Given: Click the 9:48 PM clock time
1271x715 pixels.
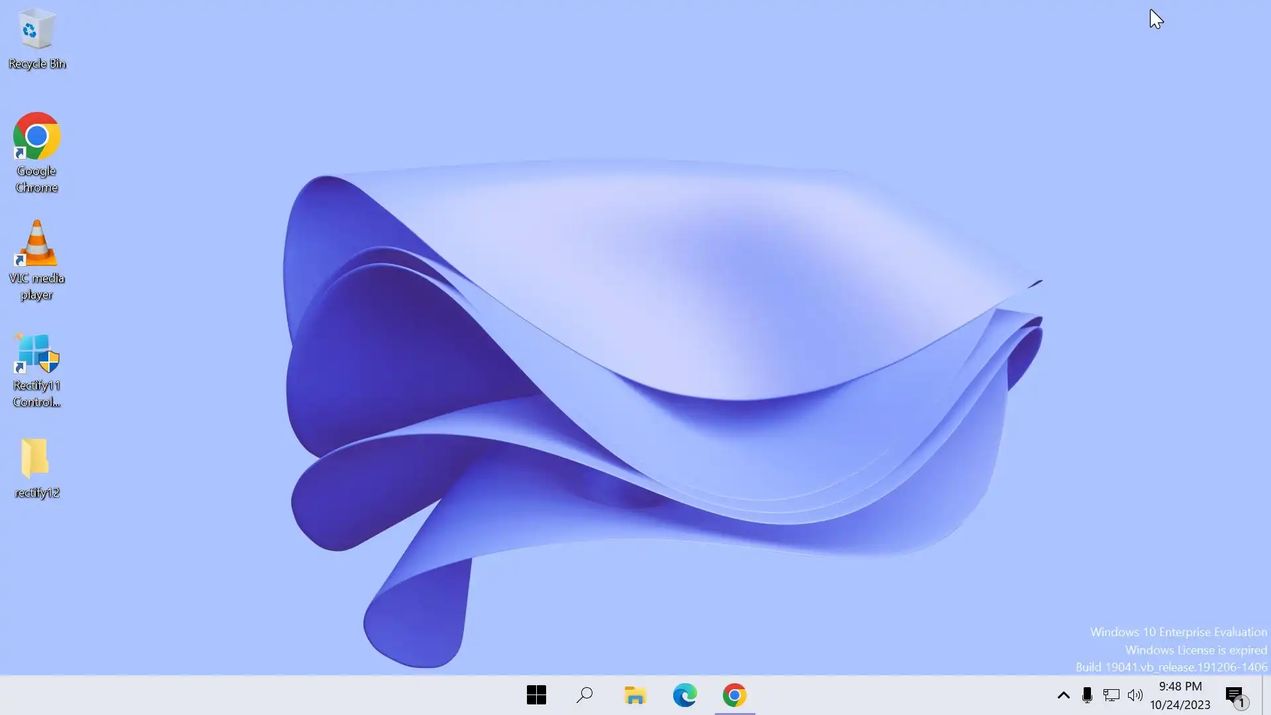Looking at the screenshot, I should point(1180,687).
